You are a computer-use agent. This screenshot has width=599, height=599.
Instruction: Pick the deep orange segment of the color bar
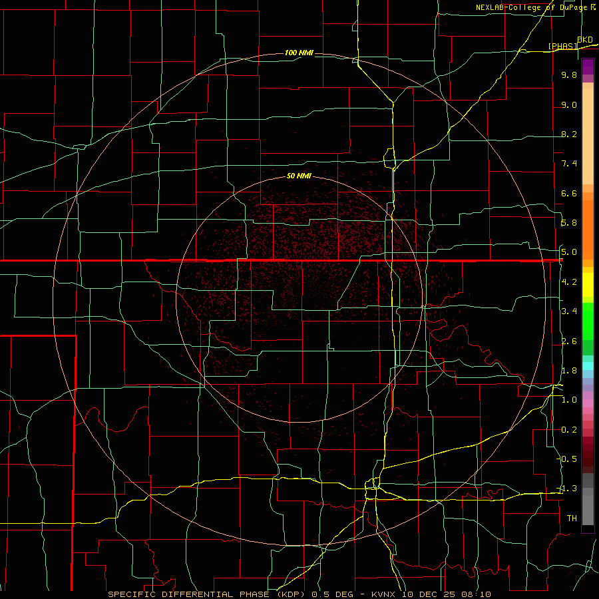click(x=588, y=229)
